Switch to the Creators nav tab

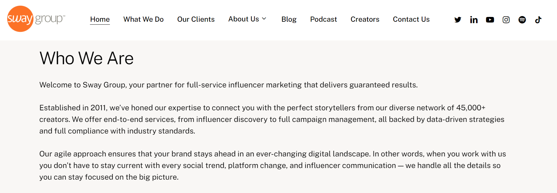coord(365,19)
